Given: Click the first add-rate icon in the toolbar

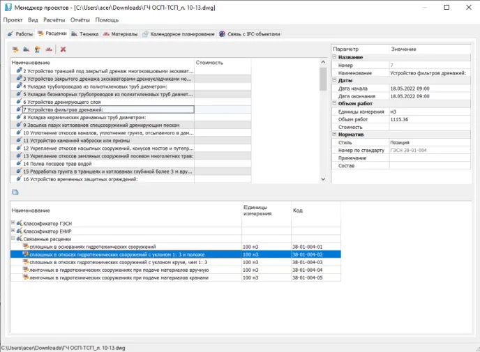Looking at the screenshot, I should (x=15, y=49).
